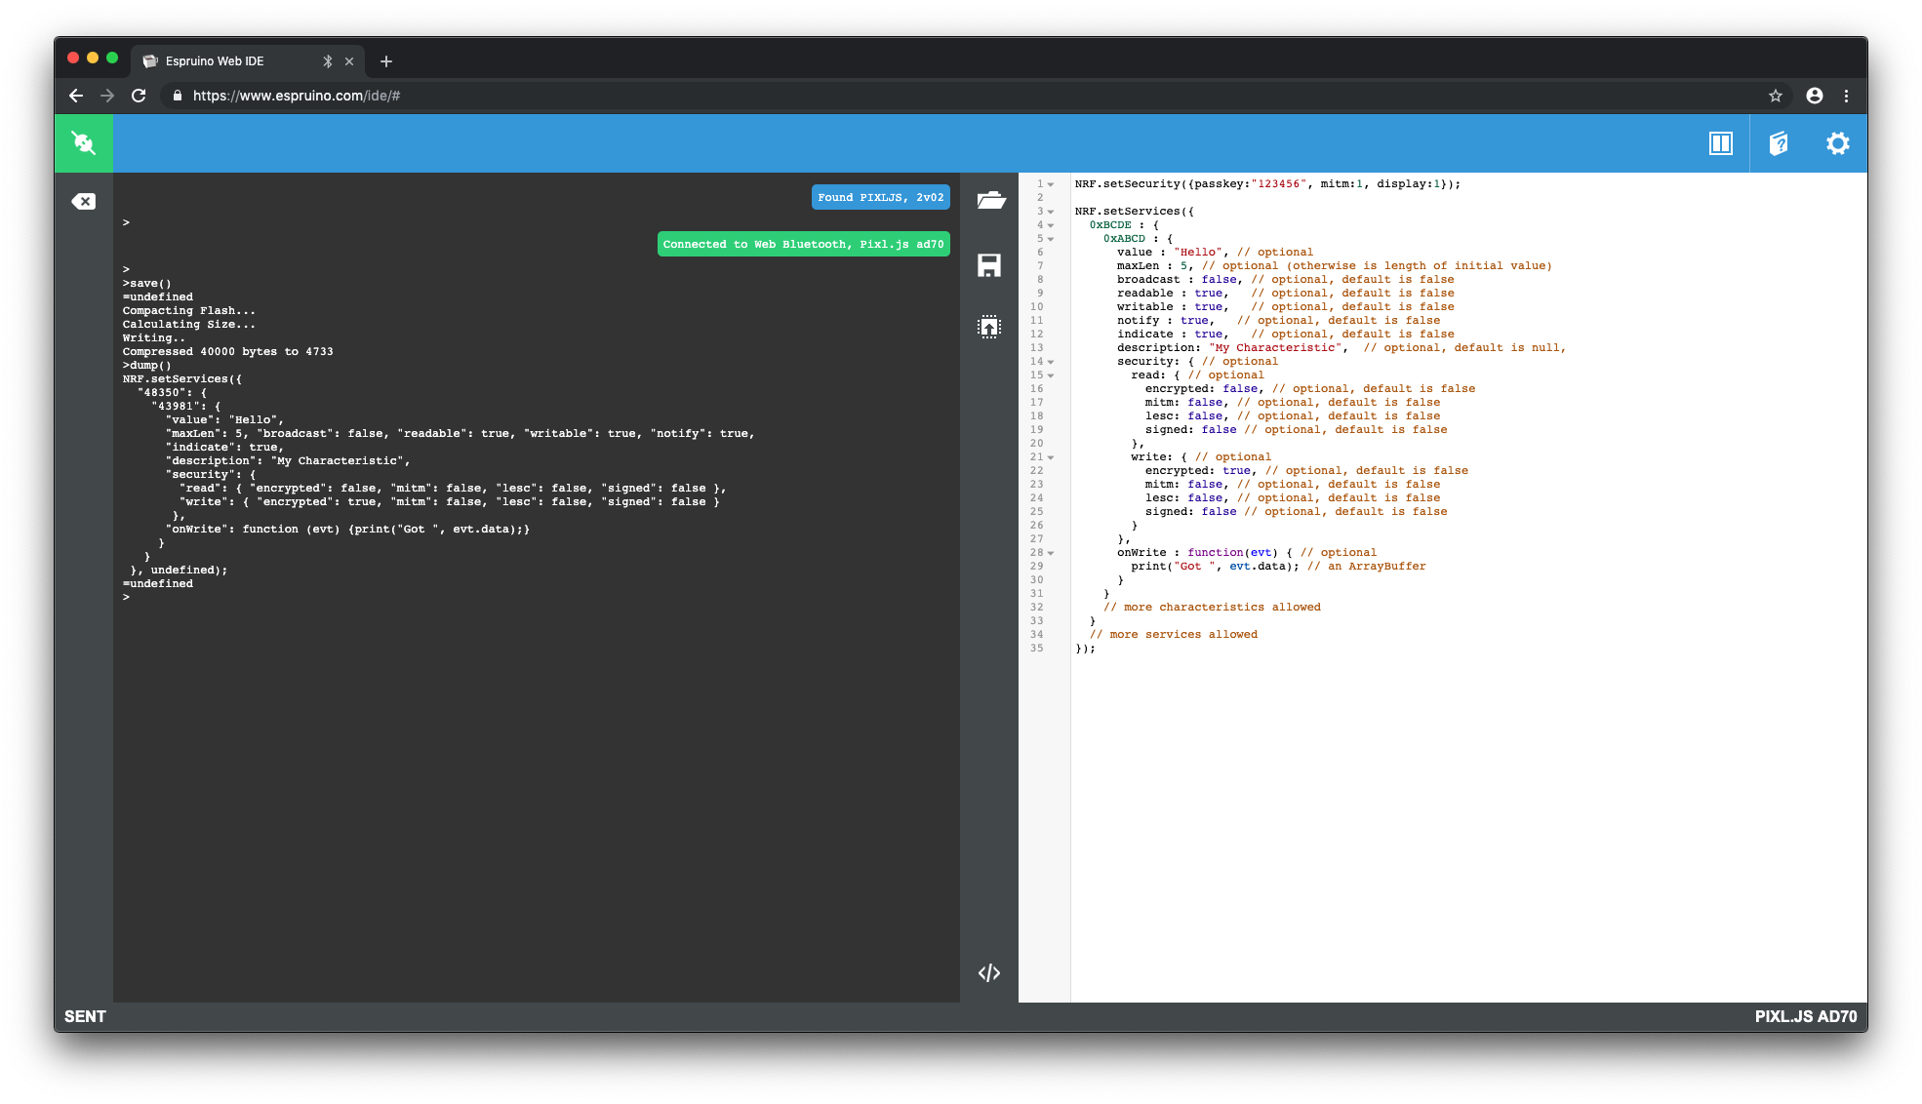
Task: Open a new browser tab
Action: [x=386, y=61]
